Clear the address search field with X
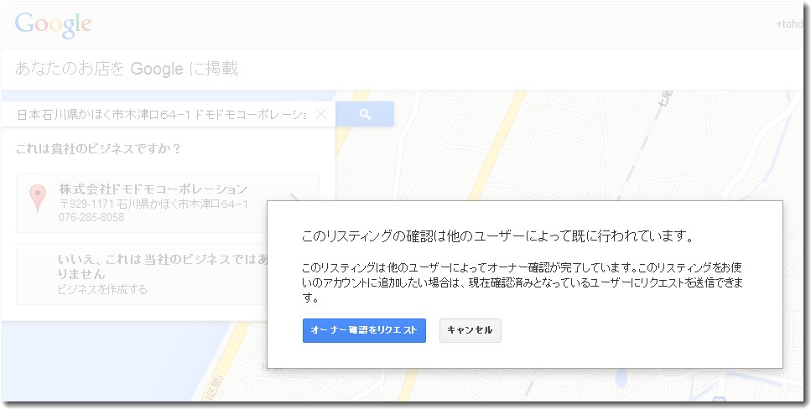 coord(321,114)
